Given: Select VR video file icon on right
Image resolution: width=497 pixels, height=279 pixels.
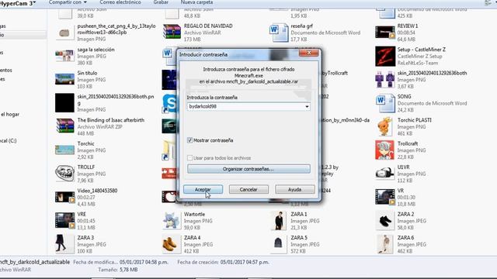Looking at the screenshot, I should pos(385,197).
